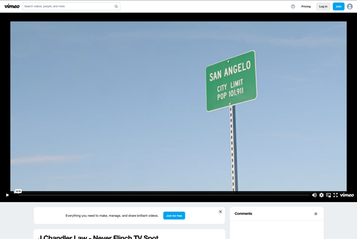Click the Join button in header

coord(338,6)
